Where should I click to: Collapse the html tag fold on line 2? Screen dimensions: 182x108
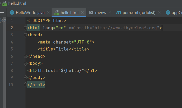point(25,28)
